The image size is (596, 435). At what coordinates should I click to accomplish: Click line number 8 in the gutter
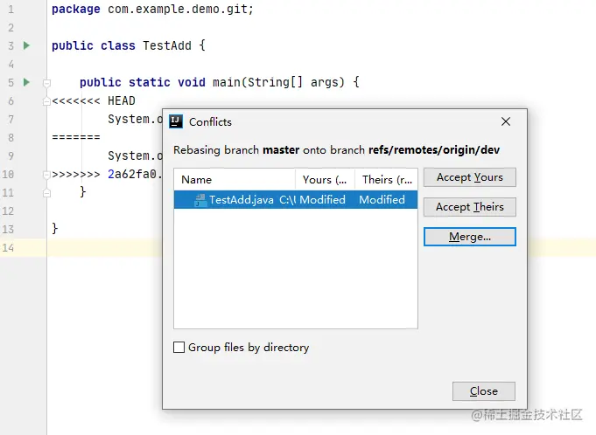click(11, 137)
